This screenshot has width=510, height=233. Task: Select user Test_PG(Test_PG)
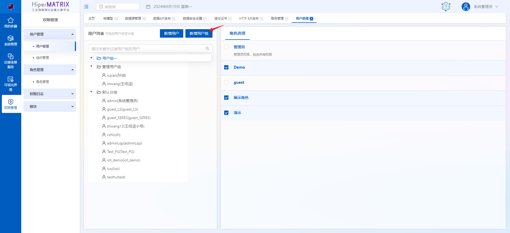pos(121,152)
